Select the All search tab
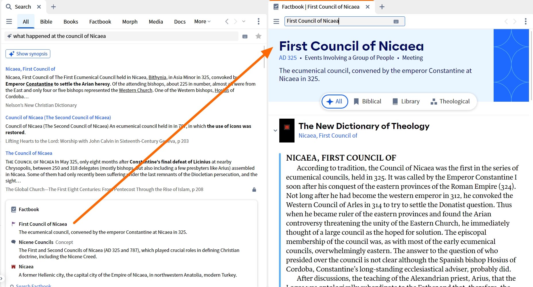 tap(26, 22)
